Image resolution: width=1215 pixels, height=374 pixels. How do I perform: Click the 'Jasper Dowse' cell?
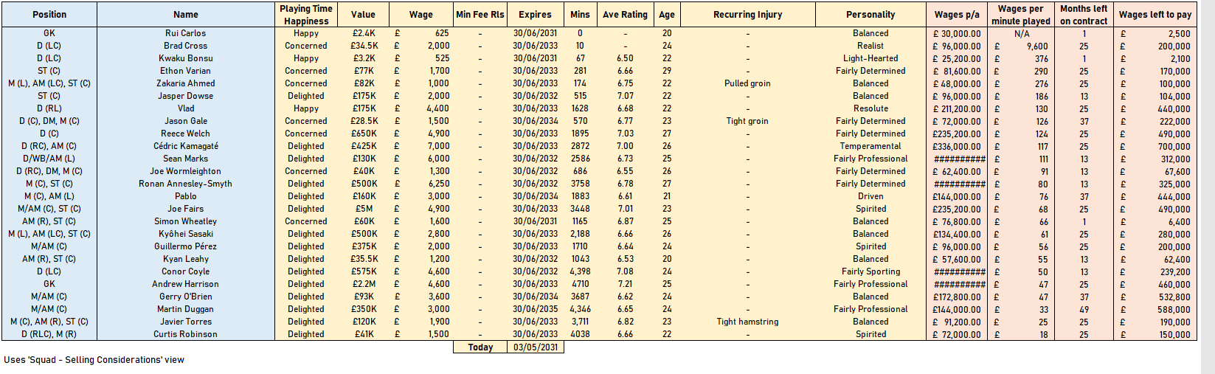click(x=186, y=96)
